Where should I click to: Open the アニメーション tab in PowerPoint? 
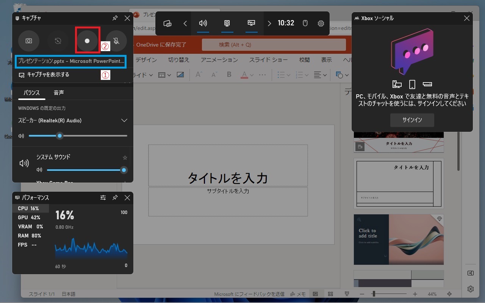(219, 60)
